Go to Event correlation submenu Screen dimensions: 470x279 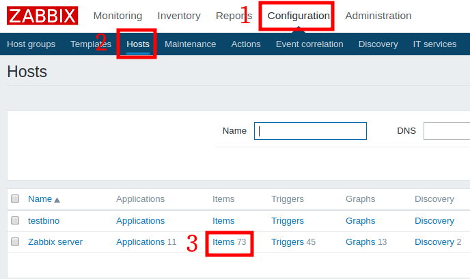(x=309, y=44)
